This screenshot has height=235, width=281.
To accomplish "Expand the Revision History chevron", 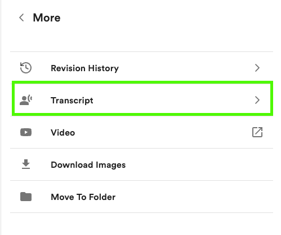I will pos(257,68).
